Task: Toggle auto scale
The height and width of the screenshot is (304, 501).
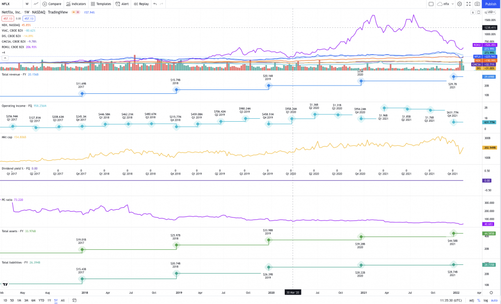Action: click(494, 301)
